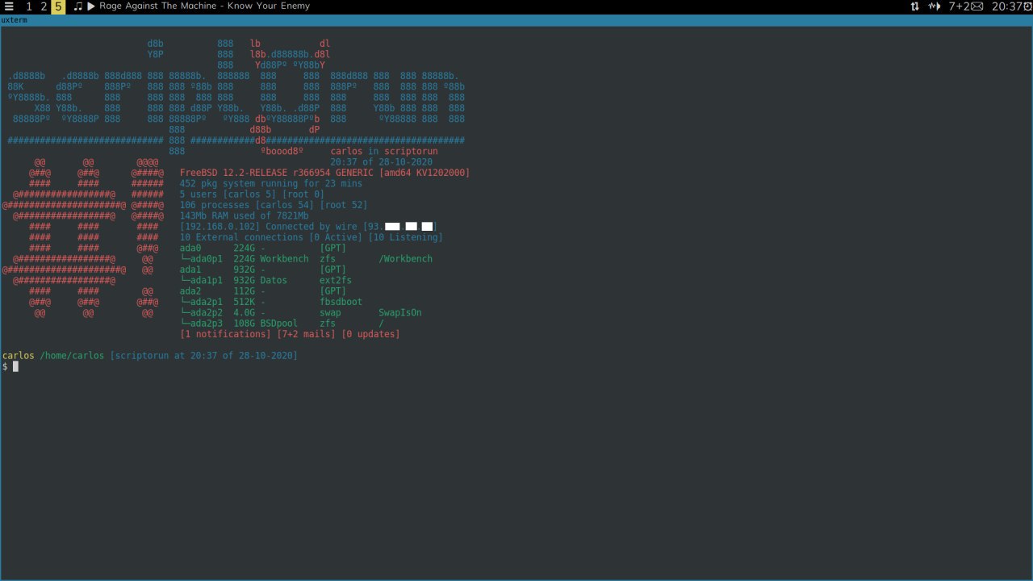Click the "[192.168.0.102]" IP address text
This screenshot has width=1033, height=581.
click(220, 227)
